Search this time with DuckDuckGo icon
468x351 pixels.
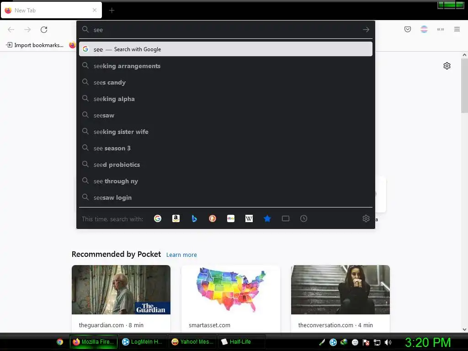[212, 218]
